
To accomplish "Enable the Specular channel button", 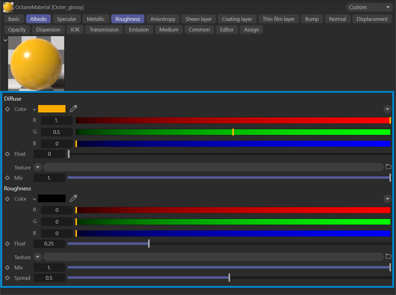I will pos(66,19).
